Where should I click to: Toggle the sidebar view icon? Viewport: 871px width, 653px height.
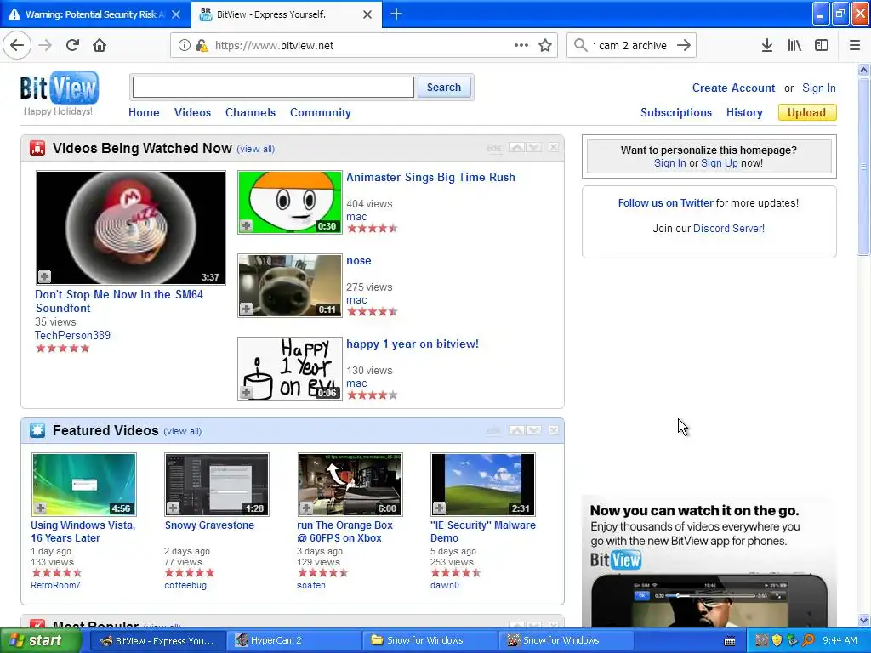tap(822, 46)
